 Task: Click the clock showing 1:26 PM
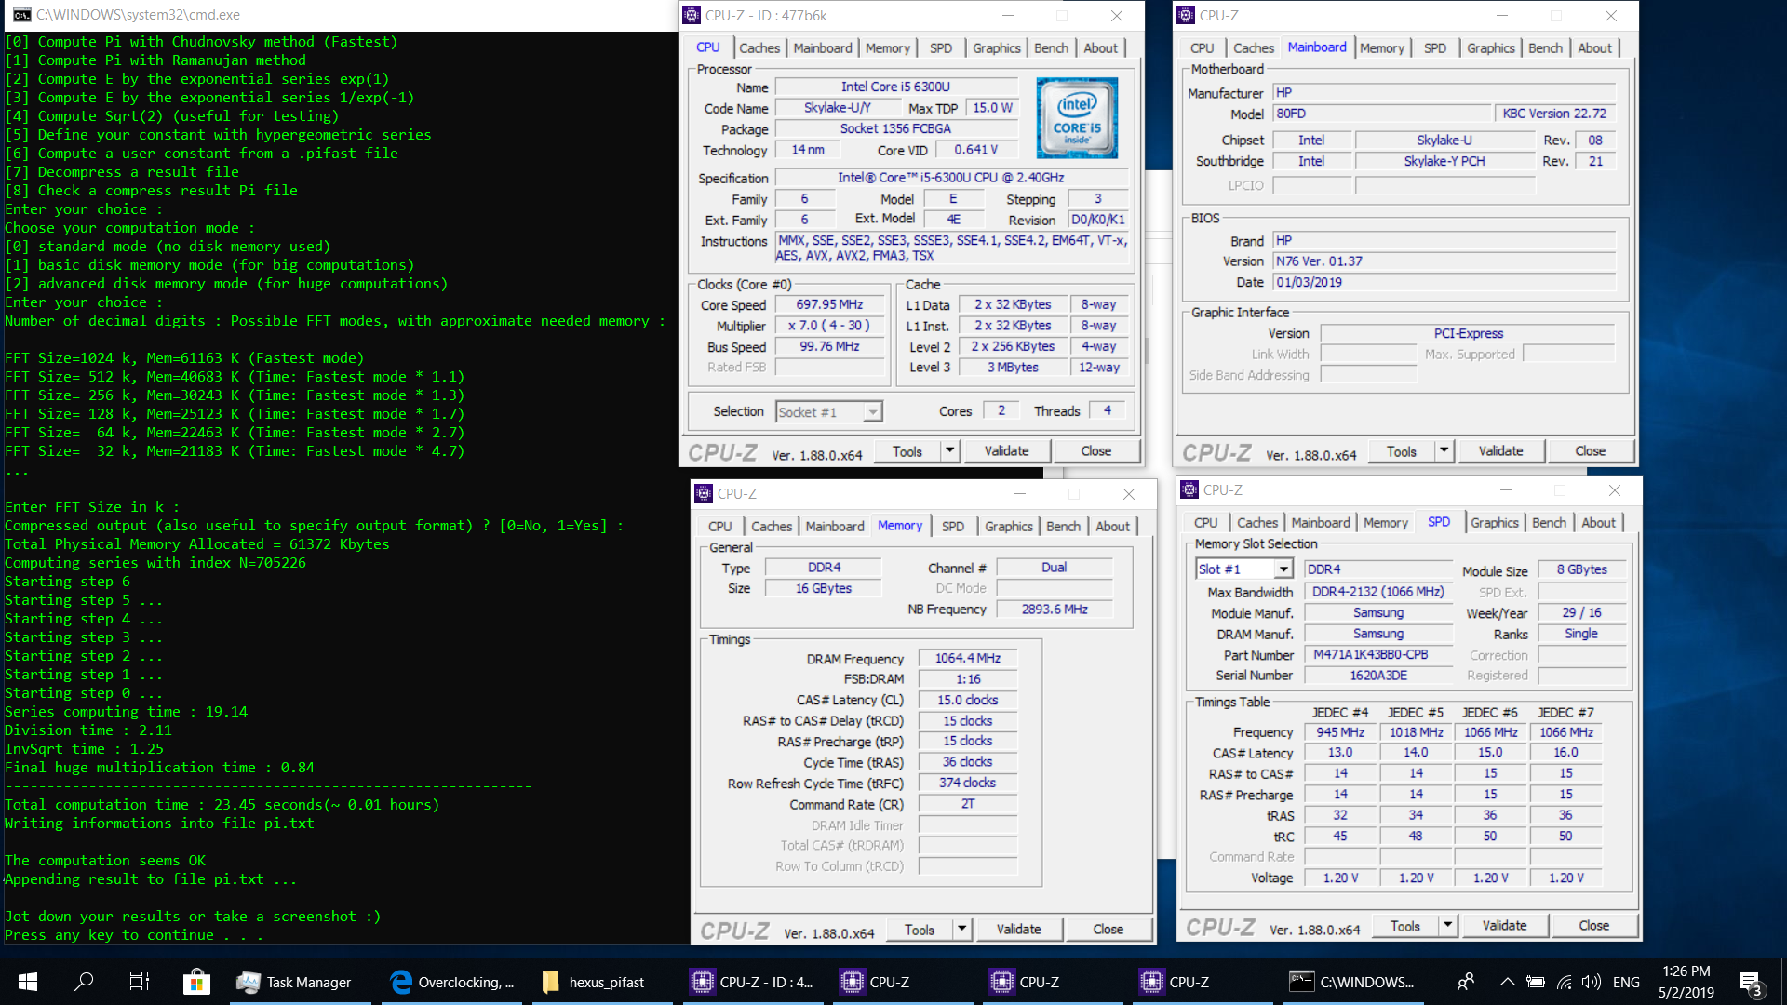coord(1686,971)
